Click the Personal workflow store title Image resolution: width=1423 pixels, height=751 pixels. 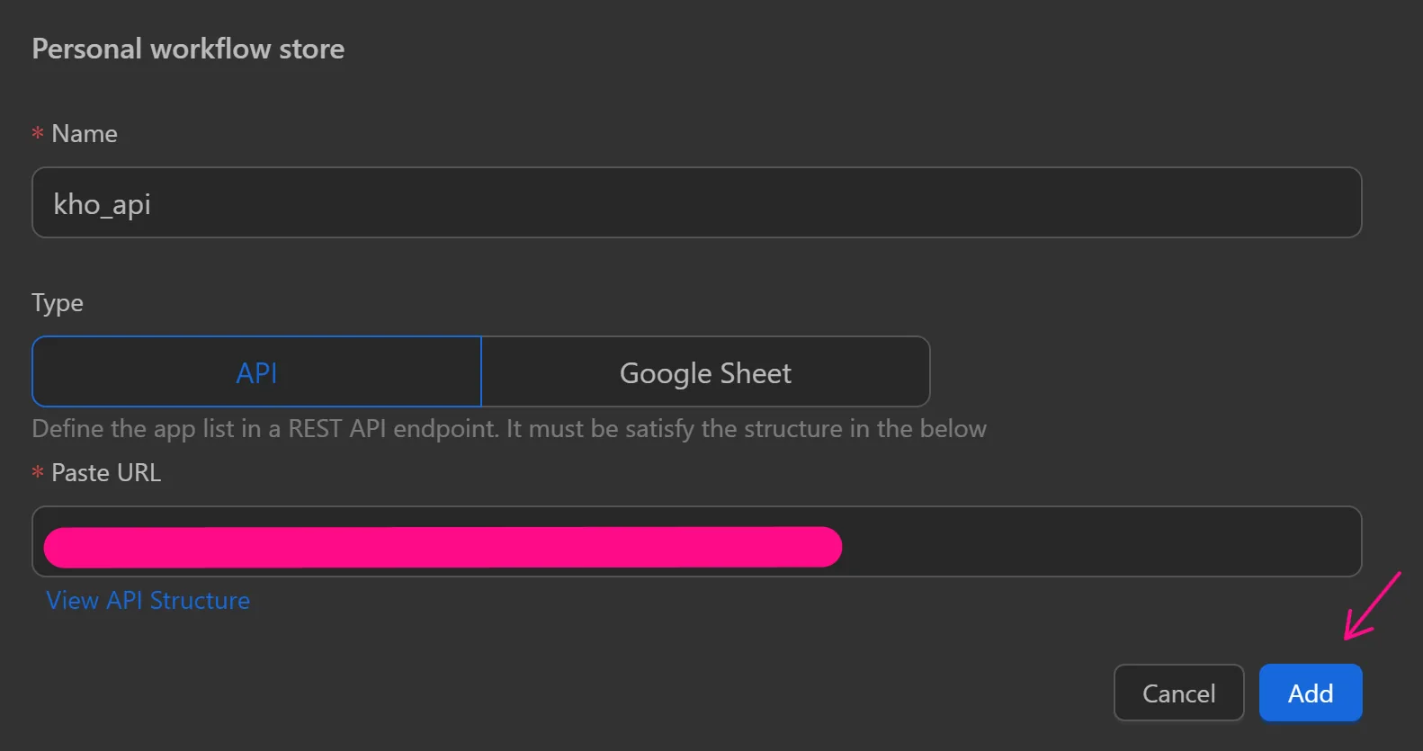click(187, 49)
